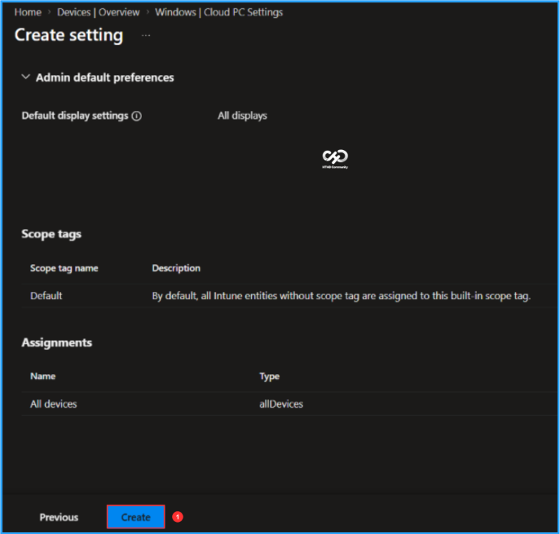This screenshot has width=560, height=534.
Task: Click the Assignments heading
Action: coord(57,342)
